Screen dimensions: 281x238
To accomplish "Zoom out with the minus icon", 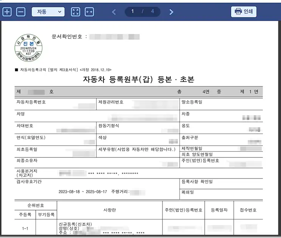I will pos(21,12).
